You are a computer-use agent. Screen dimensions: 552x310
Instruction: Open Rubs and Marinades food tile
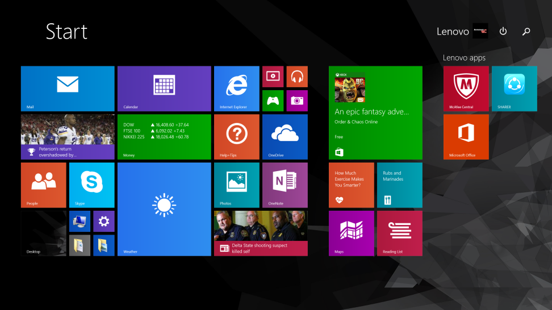pos(400,185)
